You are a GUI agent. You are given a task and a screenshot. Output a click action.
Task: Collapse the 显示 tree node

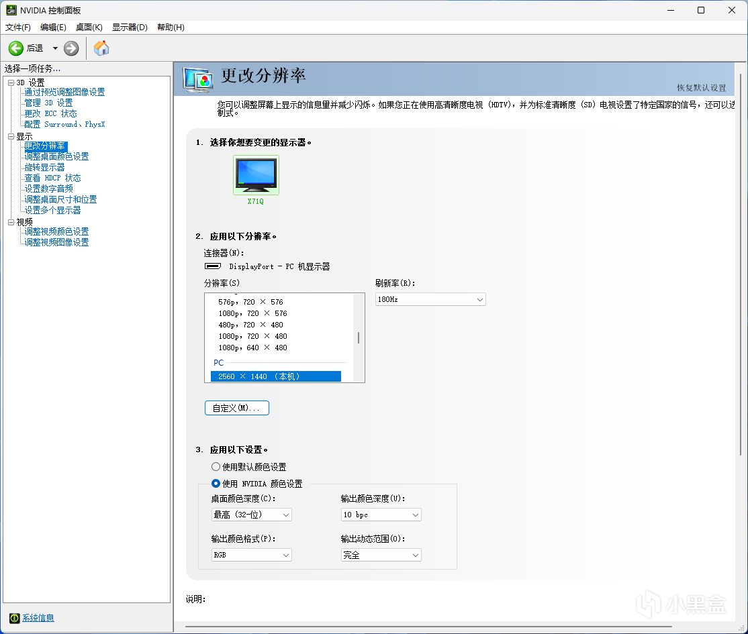(11, 136)
